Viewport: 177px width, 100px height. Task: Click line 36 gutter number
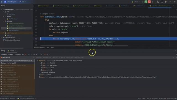pyautogui.click(x=36, y=39)
